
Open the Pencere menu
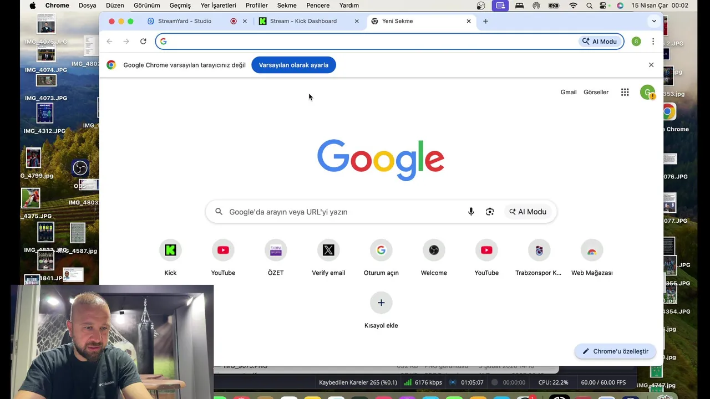(318, 6)
